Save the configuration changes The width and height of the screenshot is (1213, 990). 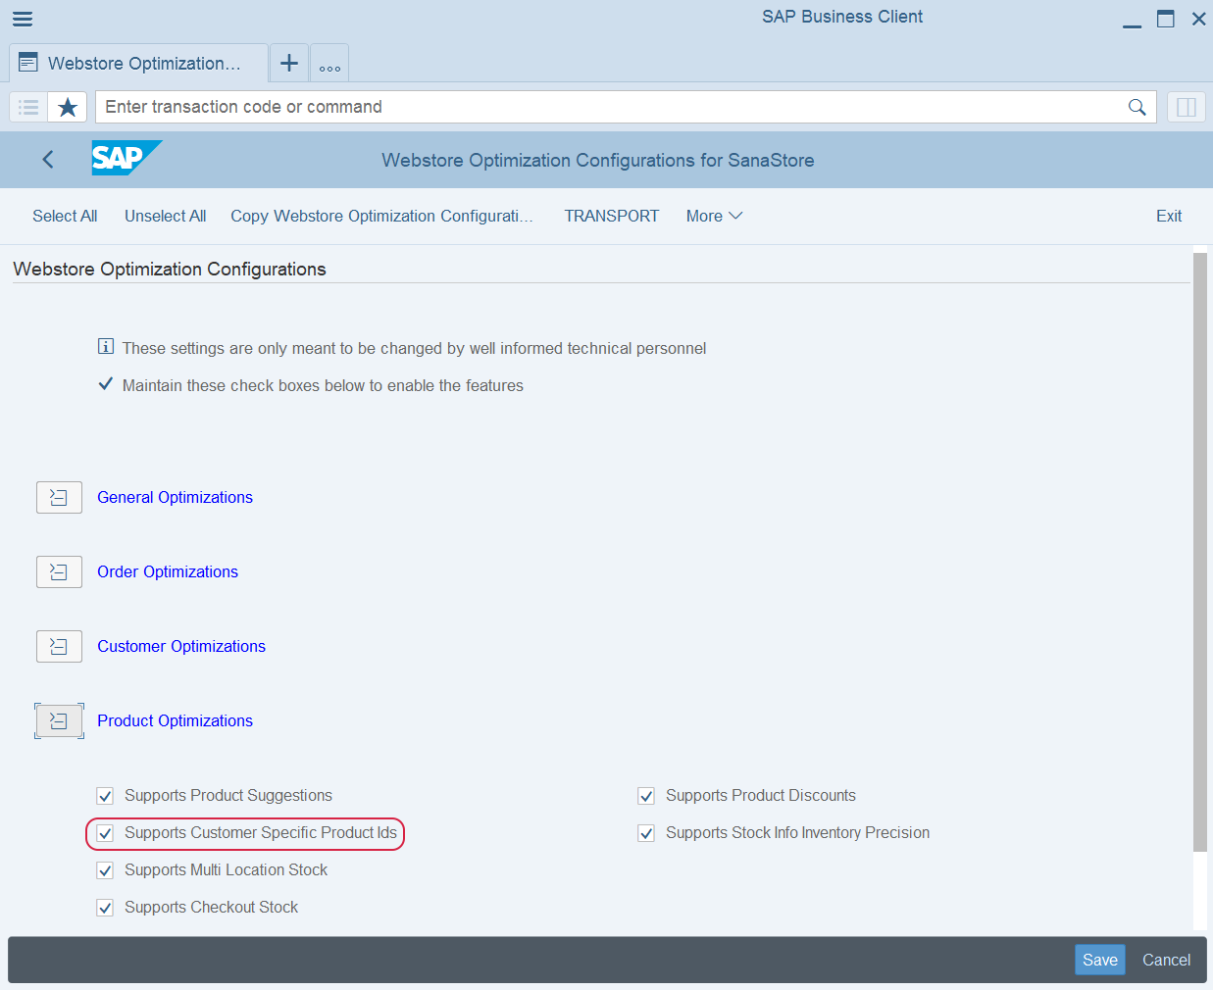1099,960
